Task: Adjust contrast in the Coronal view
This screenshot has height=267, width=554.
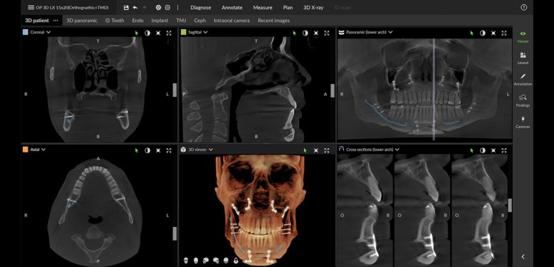Action: tap(147, 33)
